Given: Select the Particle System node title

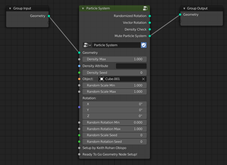Looking at the screenshot, I should [98, 9].
